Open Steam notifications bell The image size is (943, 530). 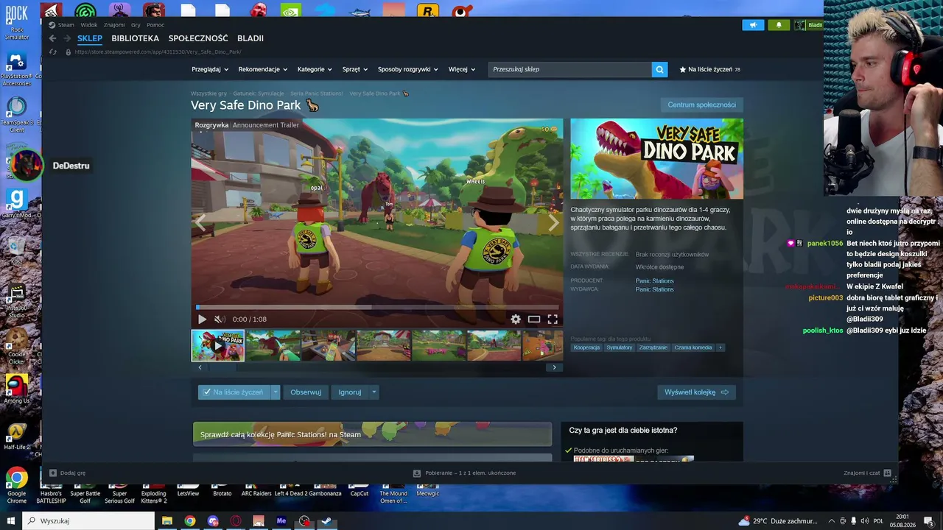click(779, 25)
